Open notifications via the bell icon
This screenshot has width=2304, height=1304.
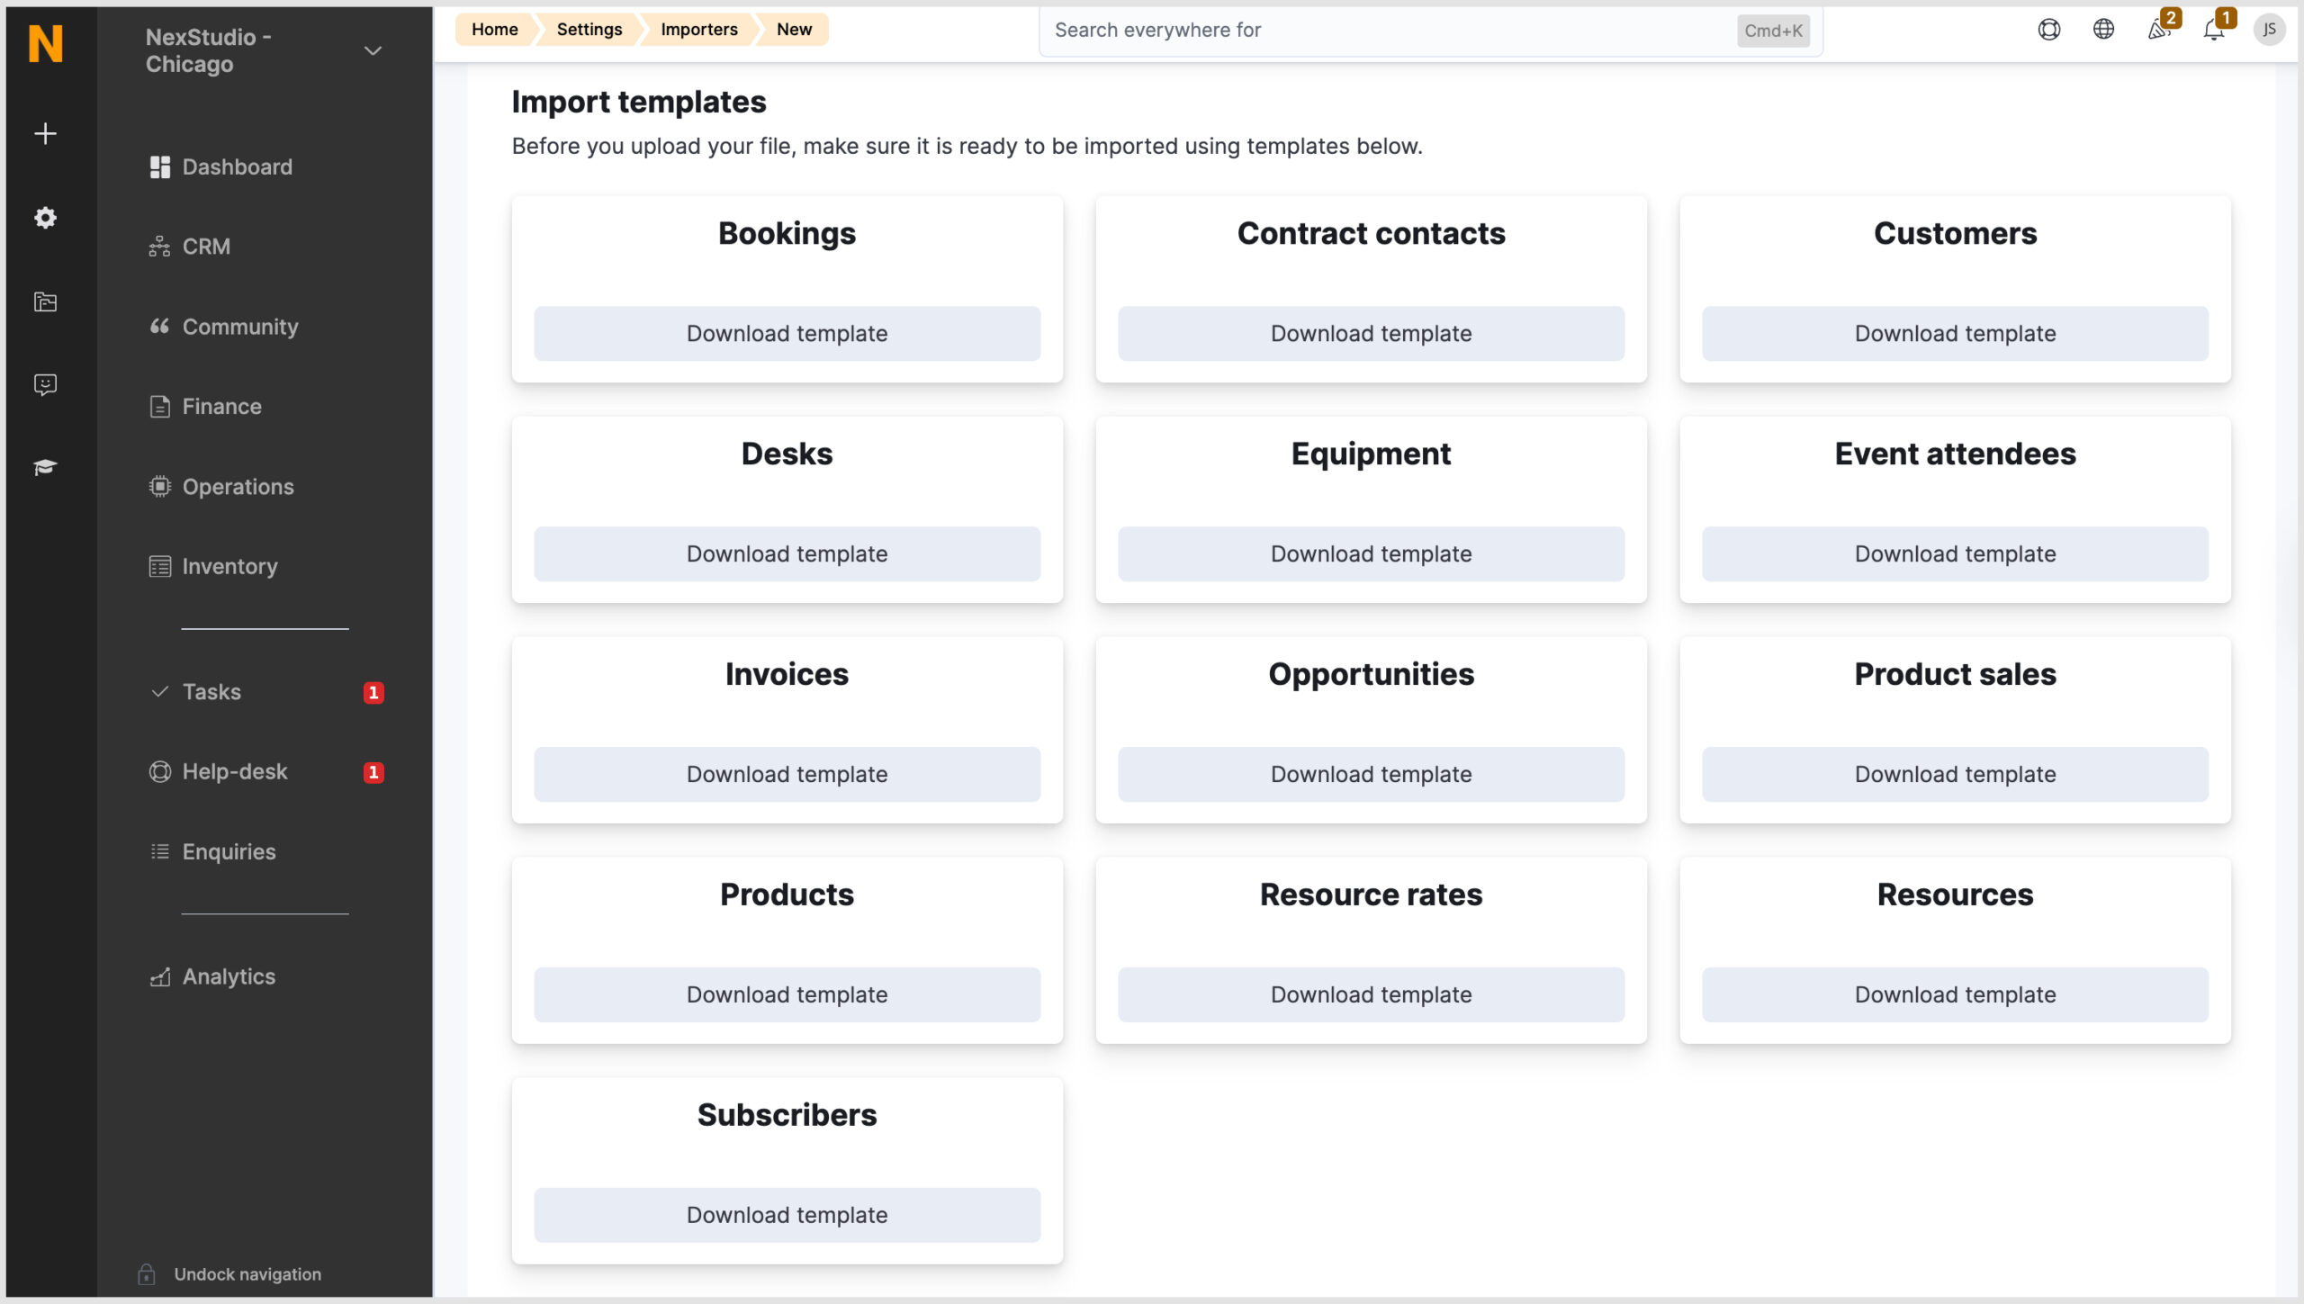(2214, 30)
